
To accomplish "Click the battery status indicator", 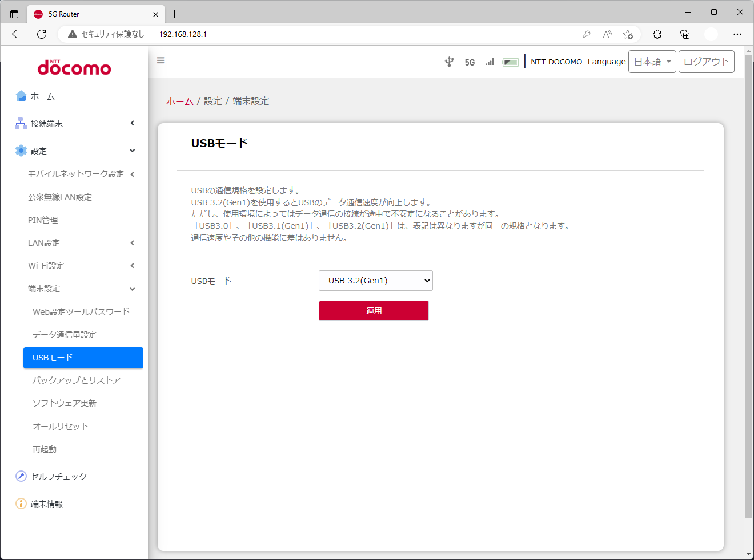I will click(x=510, y=61).
